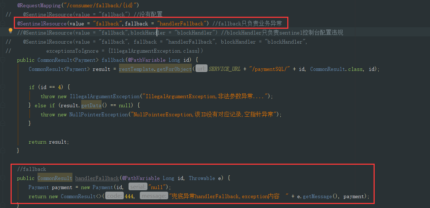Click the "handlerFallback" string in the active annotation
The height and width of the screenshot is (208, 430).
(181, 24)
